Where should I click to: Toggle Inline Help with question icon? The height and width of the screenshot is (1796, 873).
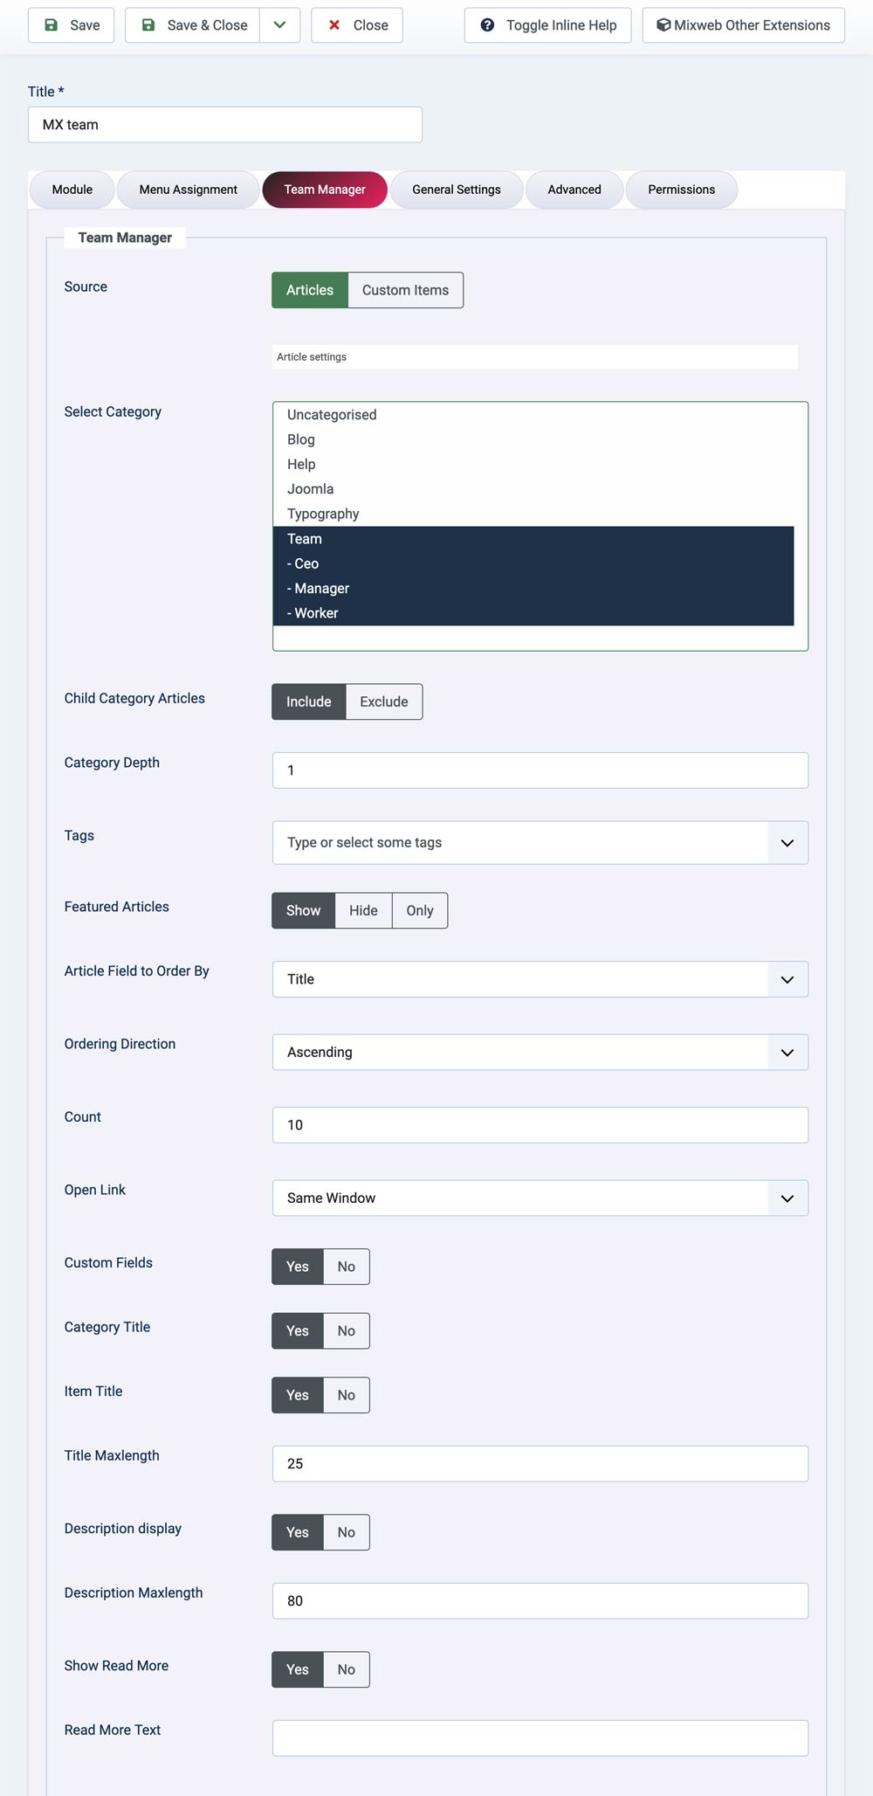click(547, 25)
